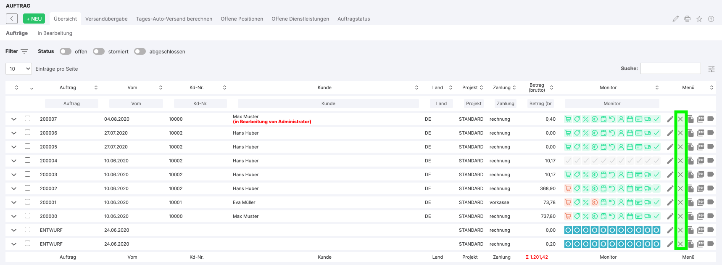Add page to favorites with the star icon
The width and height of the screenshot is (722, 265).
[699, 19]
